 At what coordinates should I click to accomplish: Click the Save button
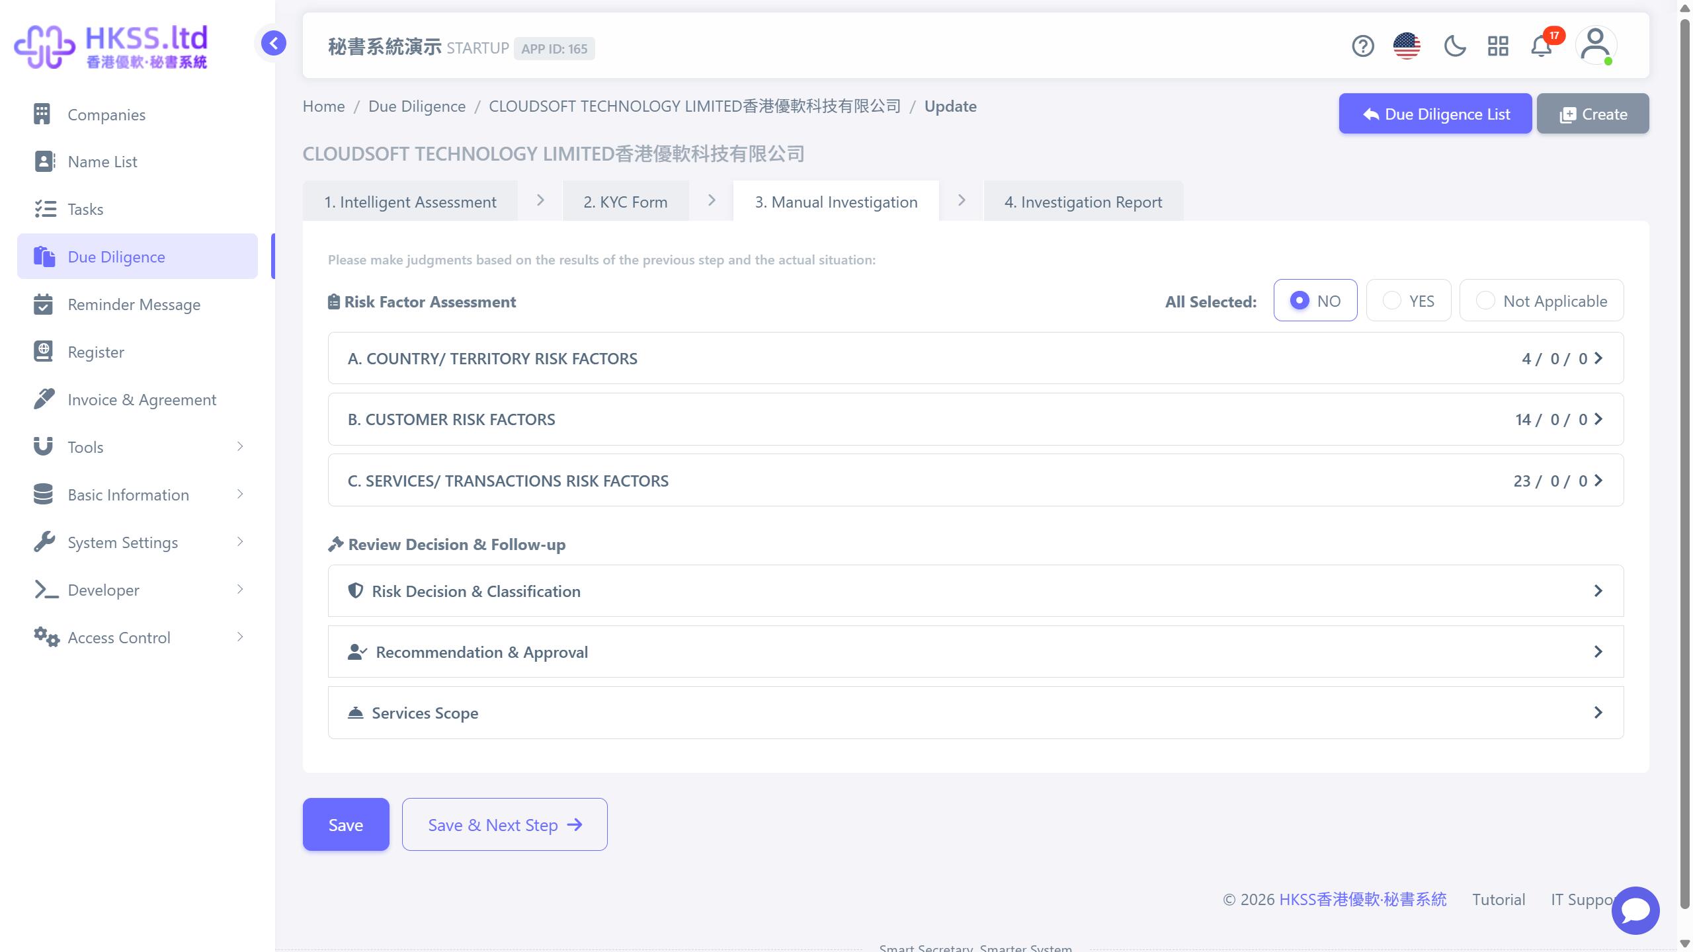click(346, 824)
